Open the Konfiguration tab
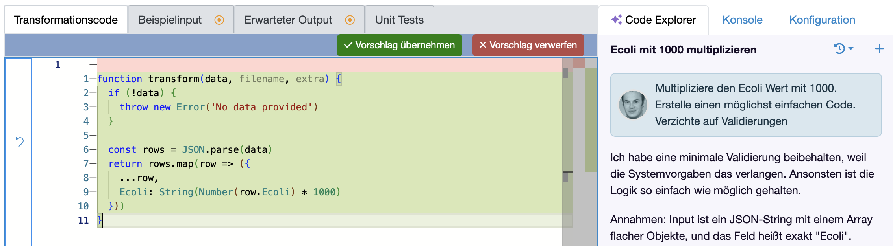The height and width of the screenshot is (246, 893). [822, 20]
